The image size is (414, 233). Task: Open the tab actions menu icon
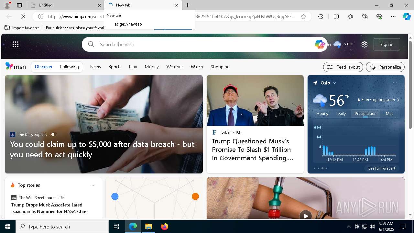[19, 5]
